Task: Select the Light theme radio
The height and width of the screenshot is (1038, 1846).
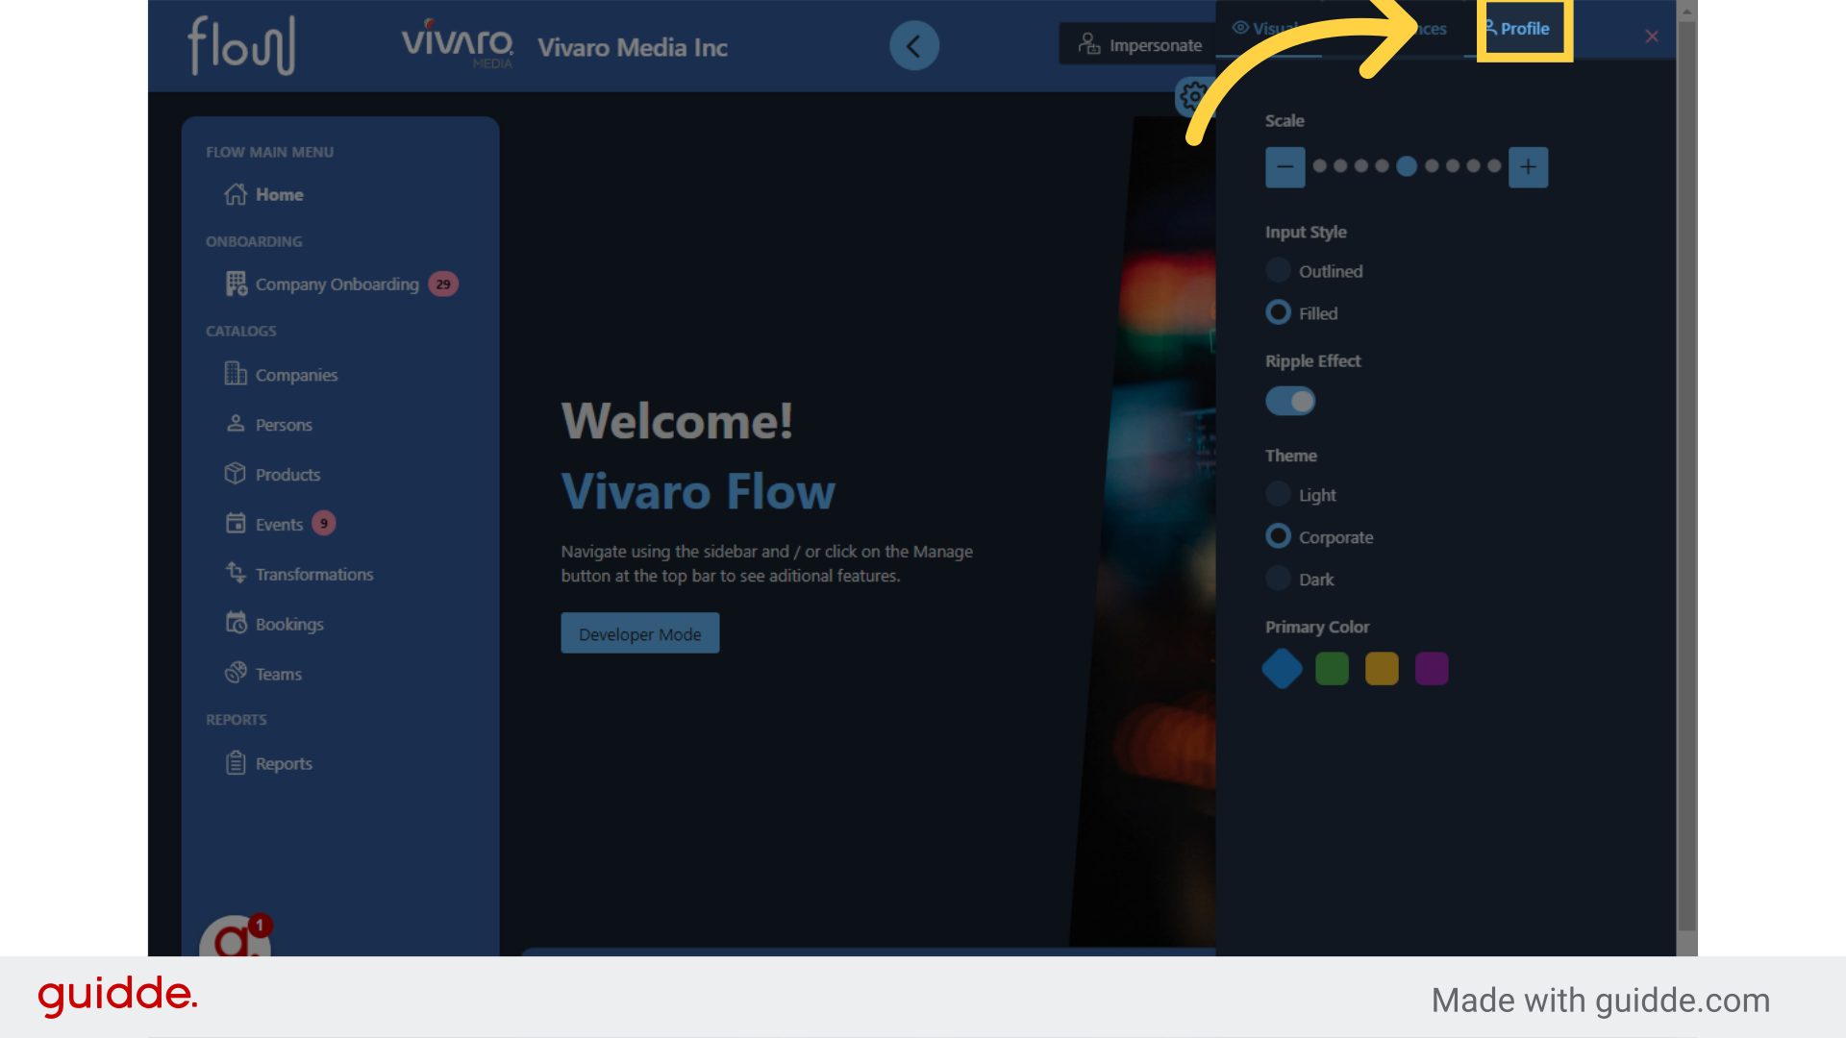Action: [x=1278, y=495]
